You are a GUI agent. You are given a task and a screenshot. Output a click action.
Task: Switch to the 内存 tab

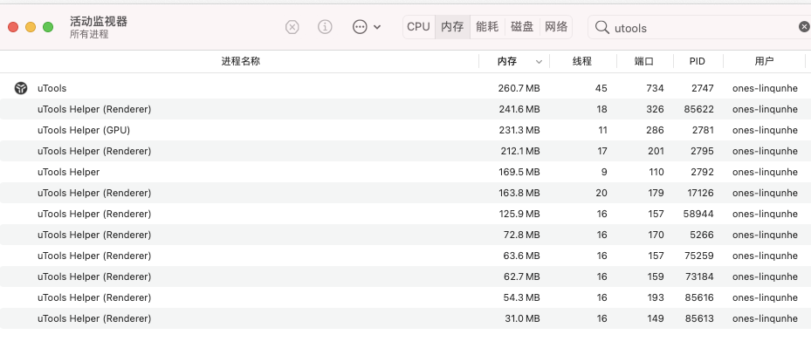pos(452,27)
